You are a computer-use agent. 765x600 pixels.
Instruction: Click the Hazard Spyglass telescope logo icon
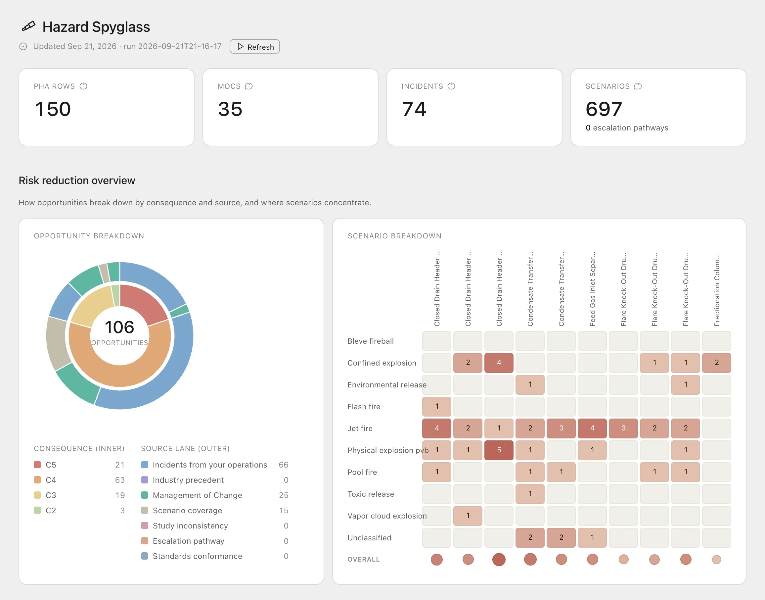coord(28,26)
